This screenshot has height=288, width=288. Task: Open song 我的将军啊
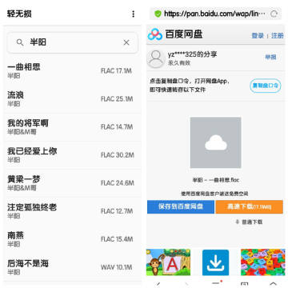[x=72, y=127]
